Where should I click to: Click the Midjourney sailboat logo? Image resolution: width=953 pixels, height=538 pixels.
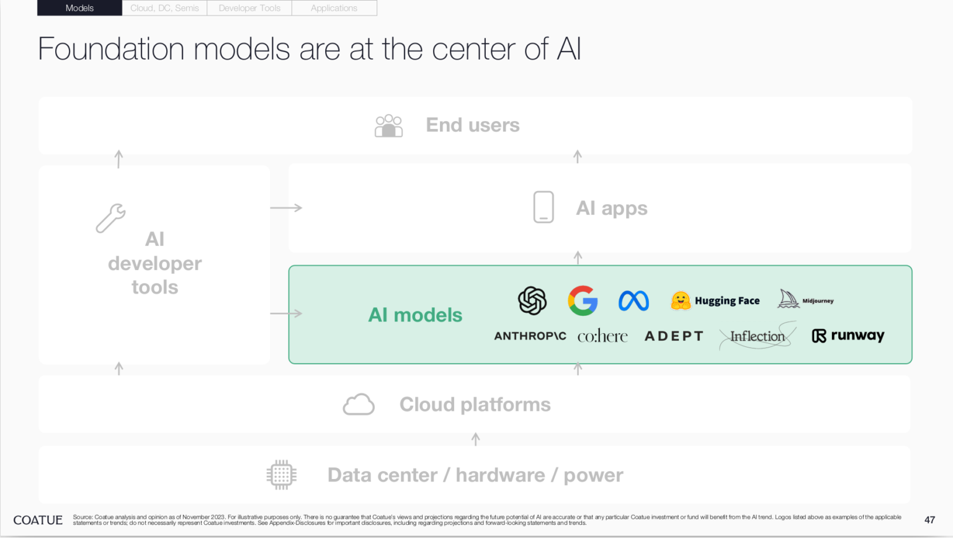coord(789,299)
